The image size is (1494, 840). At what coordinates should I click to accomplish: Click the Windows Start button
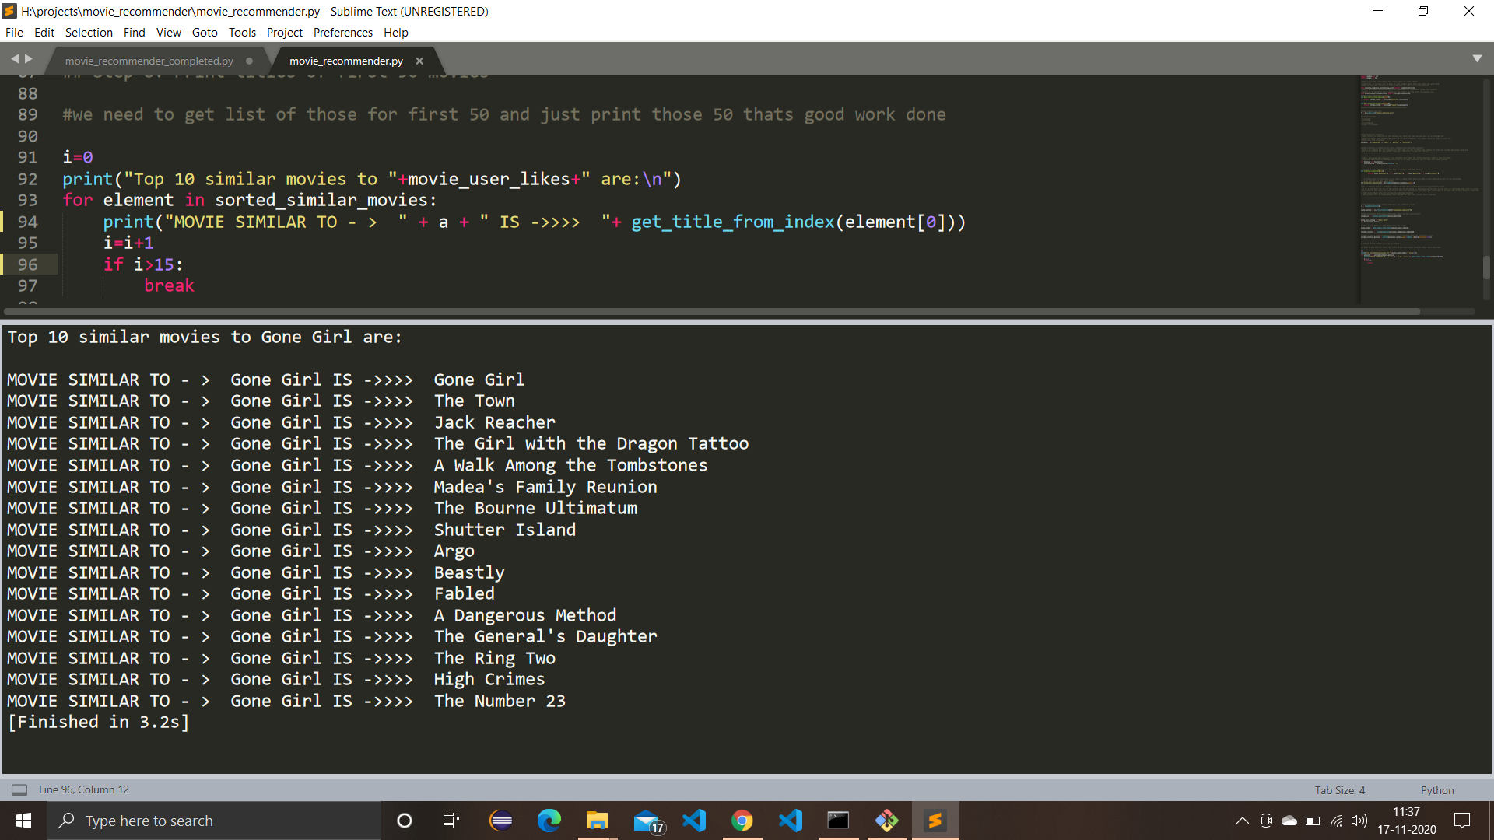click(23, 821)
